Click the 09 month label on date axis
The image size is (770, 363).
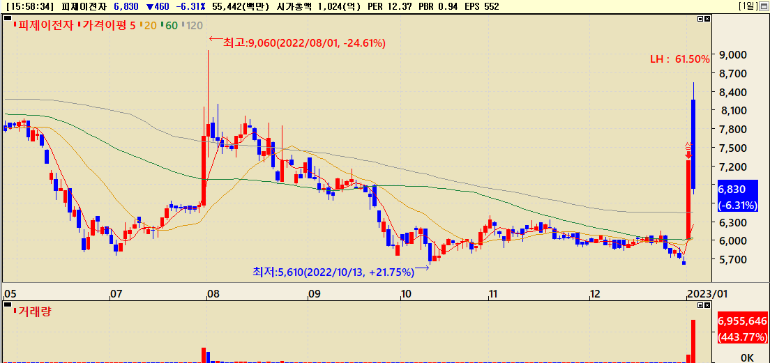coord(315,294)
